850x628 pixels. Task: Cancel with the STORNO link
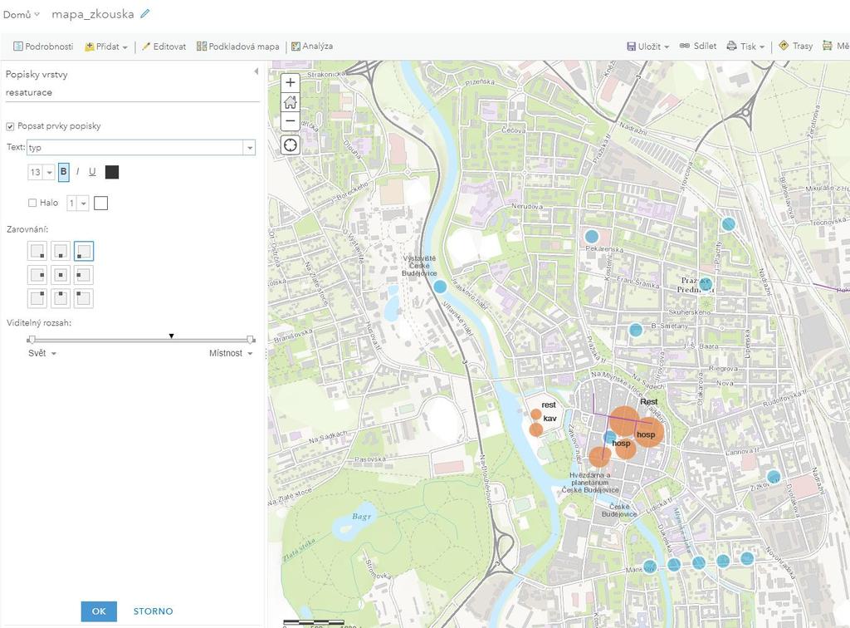(x=153, y=611)
